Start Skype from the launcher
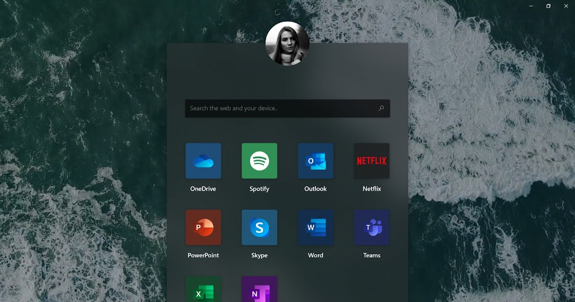Viewport: 575px width, 302px height. (x=259, y=227)
